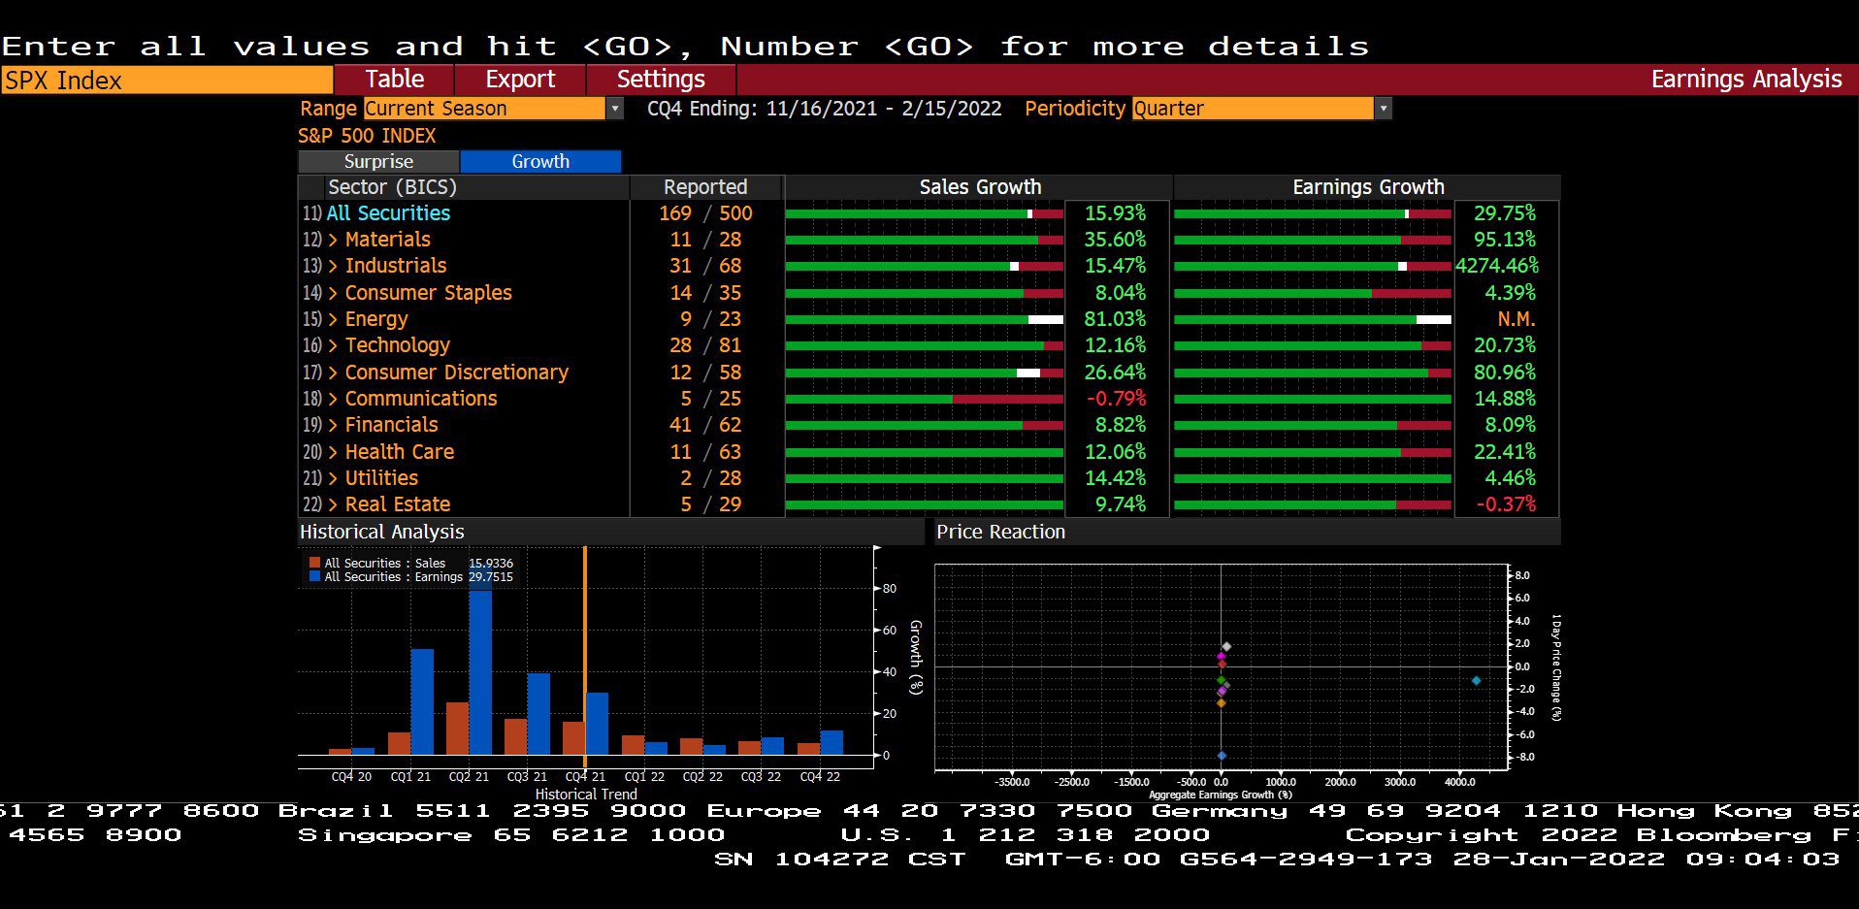
Task: Click the Earnings Analysis title label
Action: tap(1746, 80)
